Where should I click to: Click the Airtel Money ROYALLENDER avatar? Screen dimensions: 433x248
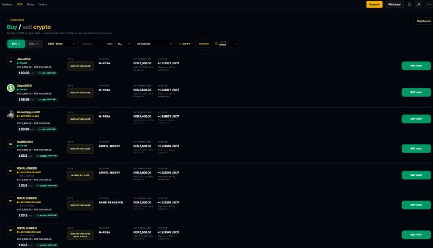click(x=11, y=171)
